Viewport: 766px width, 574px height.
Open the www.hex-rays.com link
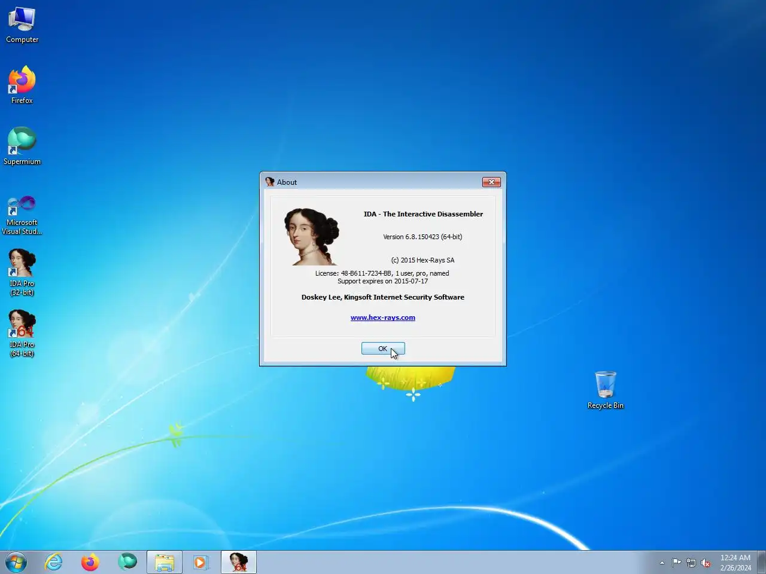[x=383, y=317]
